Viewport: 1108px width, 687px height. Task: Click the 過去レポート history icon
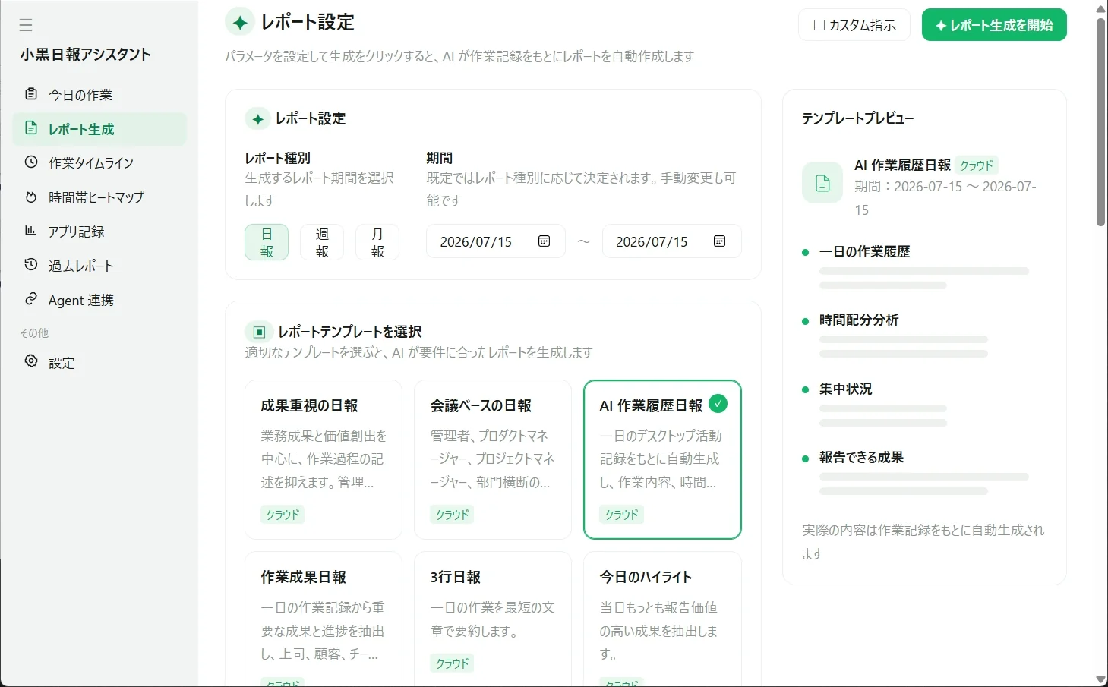click(x=31, y=265)
